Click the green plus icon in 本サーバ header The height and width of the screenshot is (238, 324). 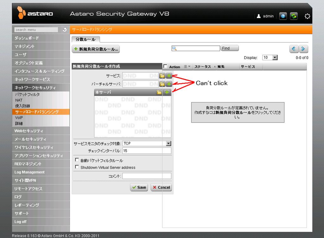tap(167, 92)
